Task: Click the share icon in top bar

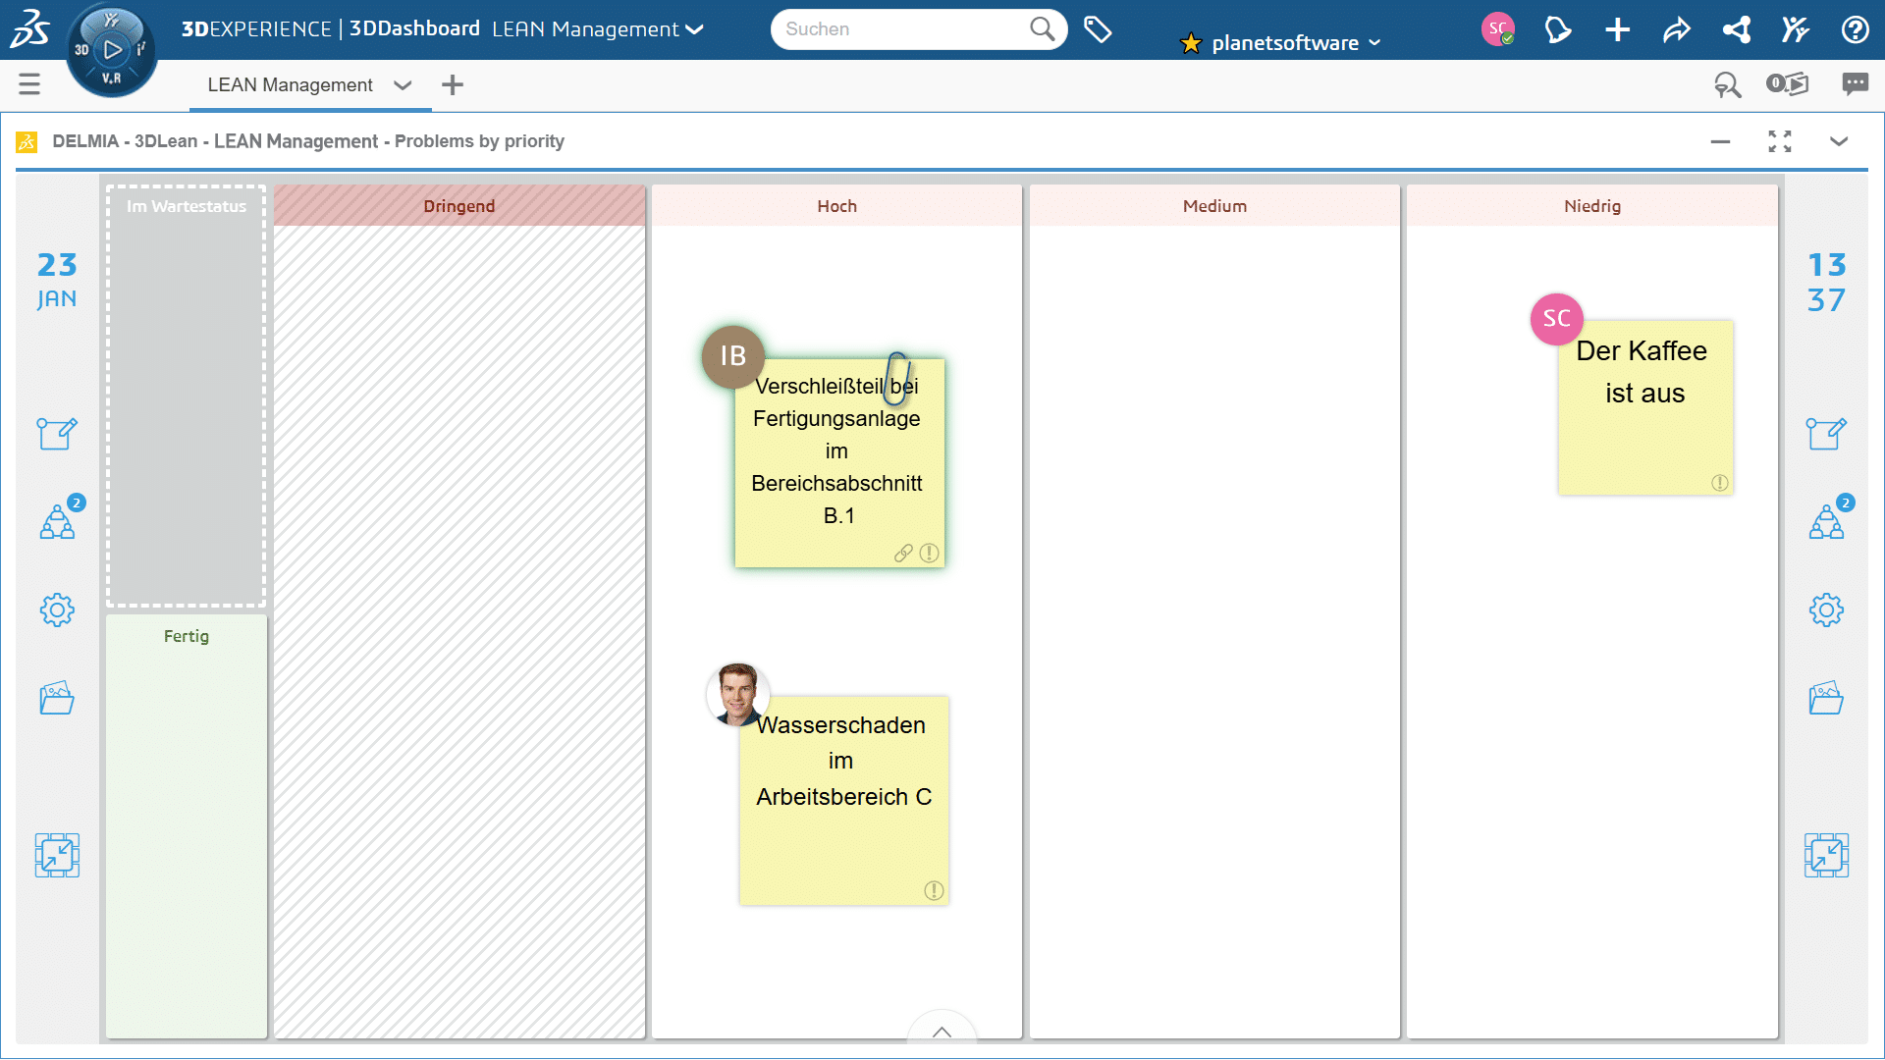Action: tap(1677, 29)
